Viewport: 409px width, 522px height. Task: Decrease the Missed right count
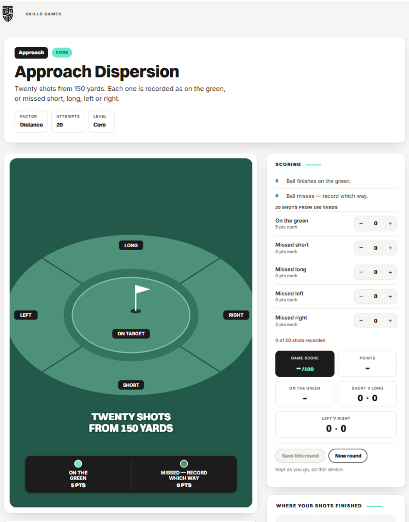pos(361,321)
